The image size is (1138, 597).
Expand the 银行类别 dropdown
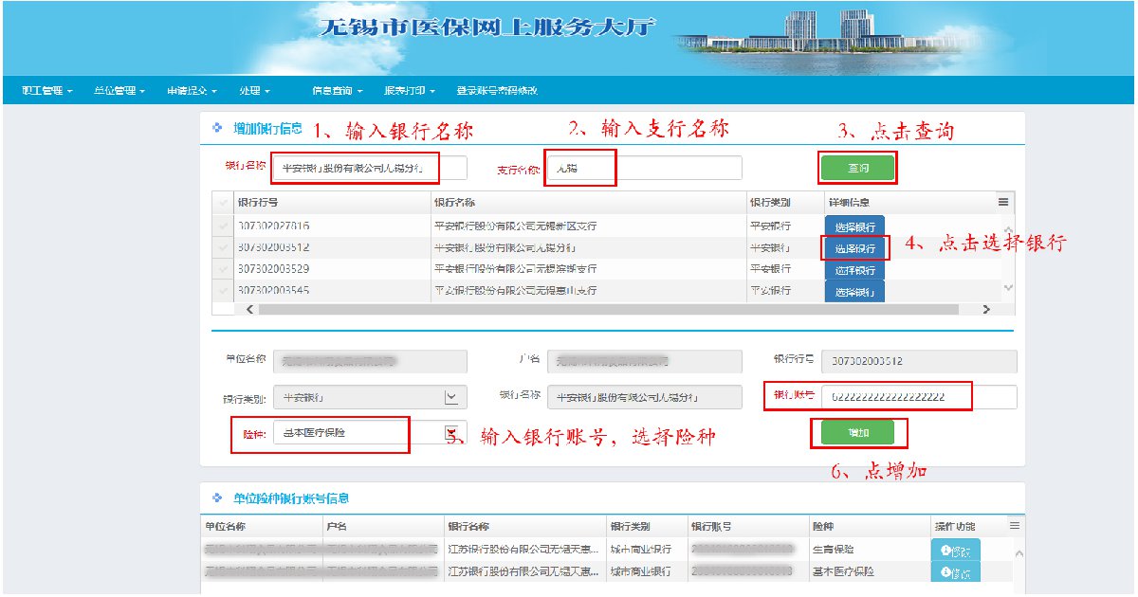point(451,397)
